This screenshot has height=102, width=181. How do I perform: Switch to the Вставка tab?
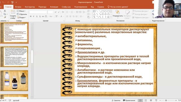18,7
